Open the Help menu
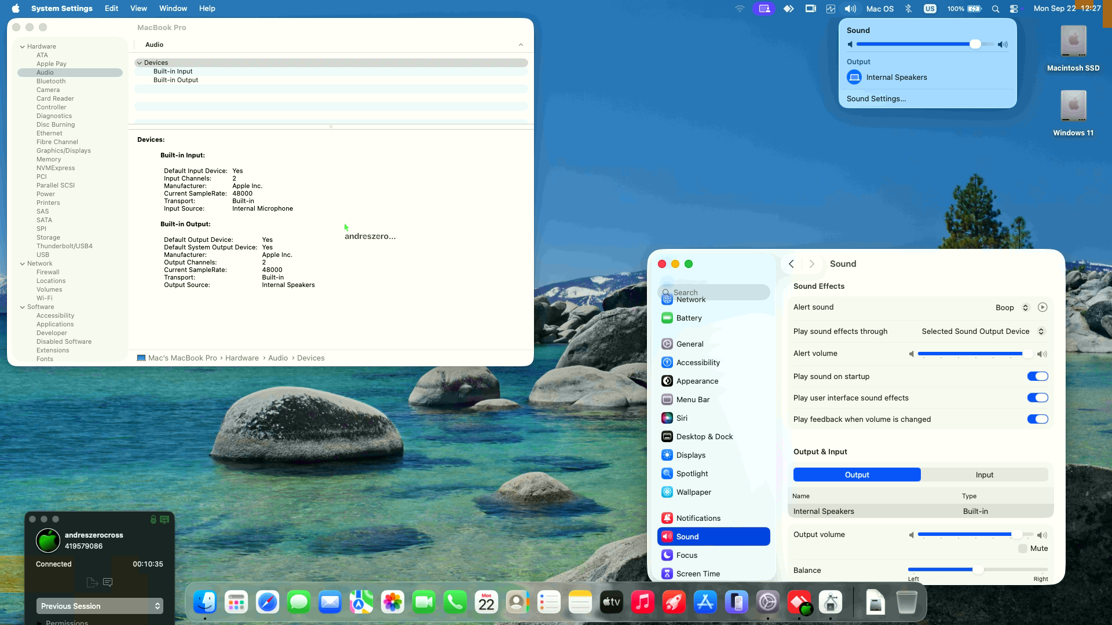The width and height of the screenshot is (1112, 625). 207,9
